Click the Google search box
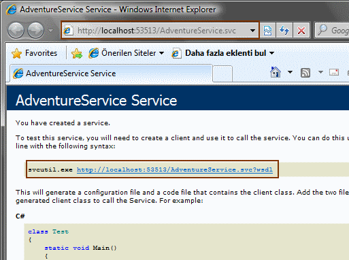 click(x=332, y=31)
